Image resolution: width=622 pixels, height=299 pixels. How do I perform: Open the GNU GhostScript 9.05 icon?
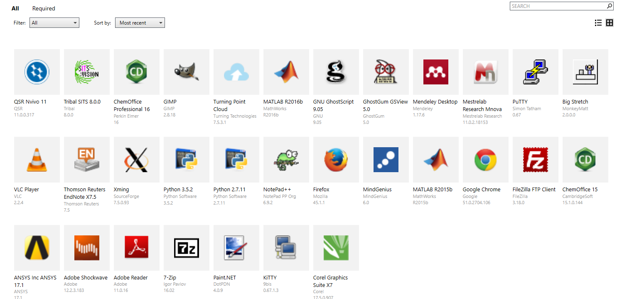(x=336, y=72)
